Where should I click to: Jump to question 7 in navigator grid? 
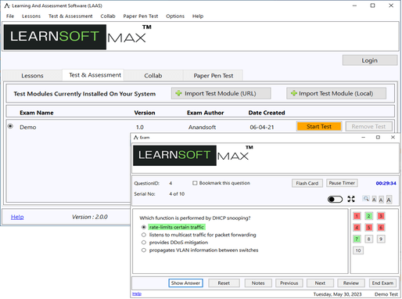(x=357, y=239)
